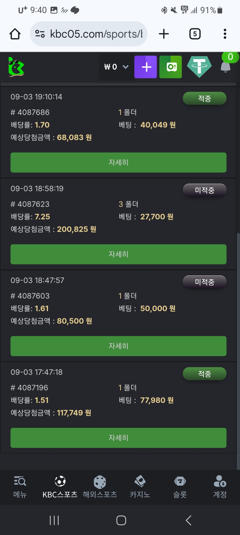Open the 메뉴 navigation tab
The image size is (240, 535).
20,487
